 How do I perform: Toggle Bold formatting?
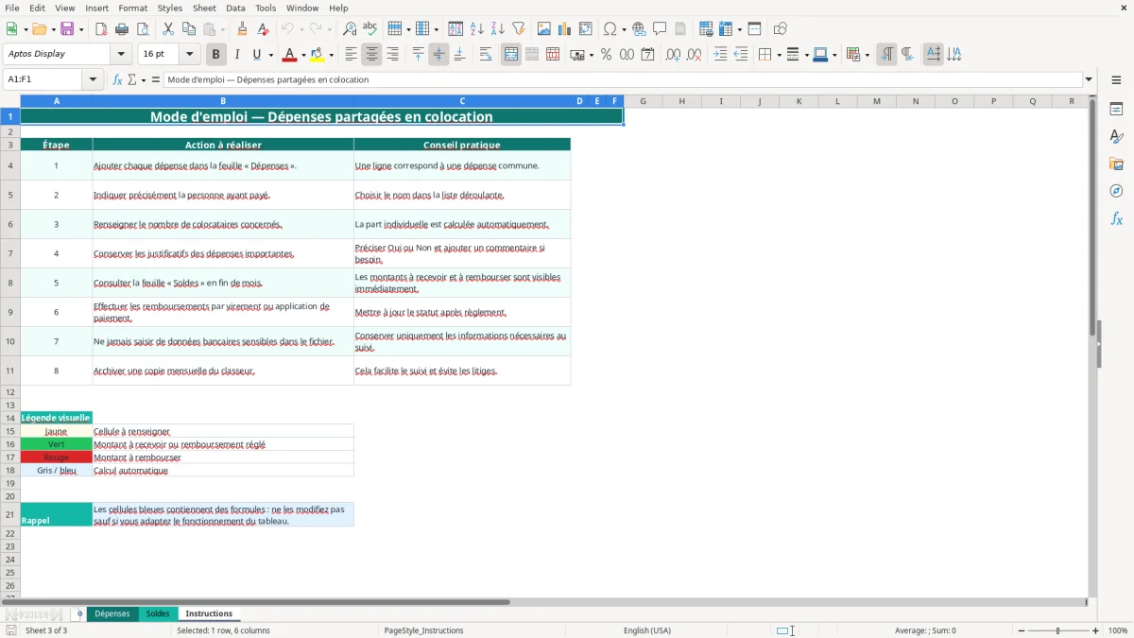215,54
